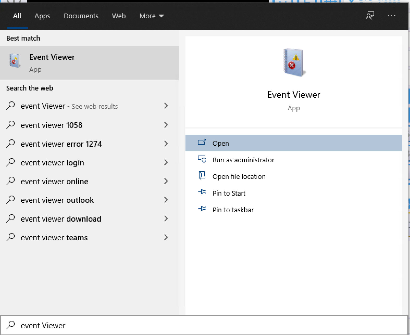Switch to the Apps tab
The height and width of the screenshot is (335, 410).
coord(42,16)
